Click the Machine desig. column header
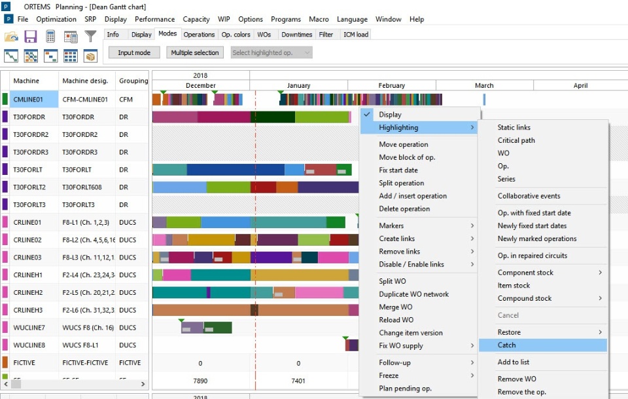This screenshot has height=399, width=628. point(86,81)
